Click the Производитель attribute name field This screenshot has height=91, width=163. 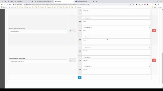pos(38,32)
